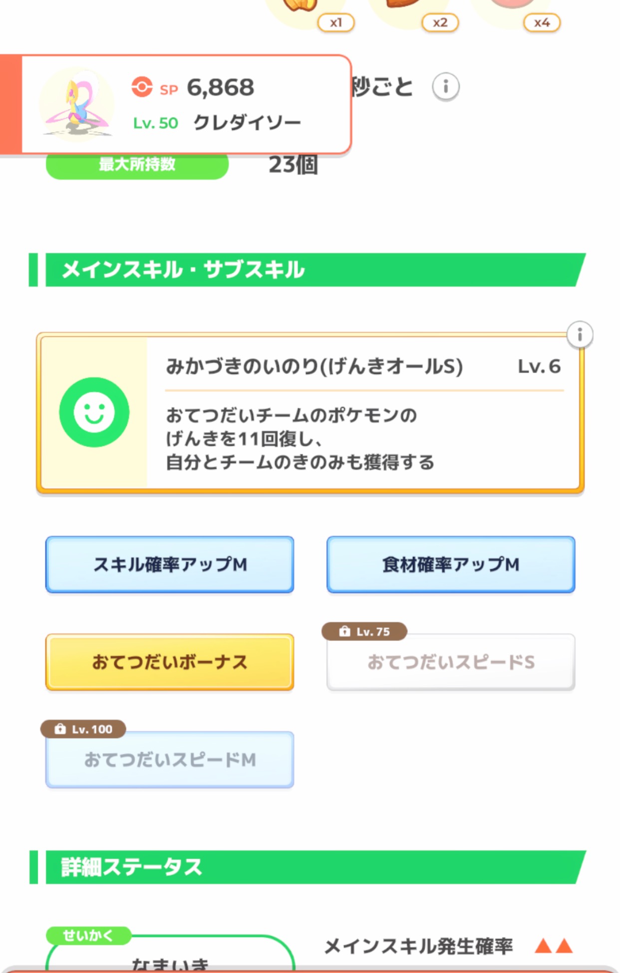The width and height of the screenshot is (620, 973).
Task: Tap the info icon beside 秒ごと
Action: [446, 87]
